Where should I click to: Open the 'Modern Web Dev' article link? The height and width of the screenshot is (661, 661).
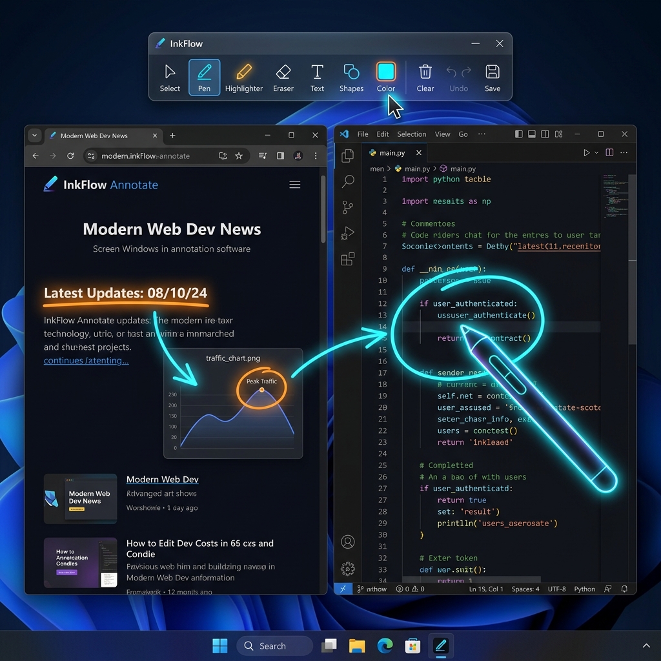(162, 480)
